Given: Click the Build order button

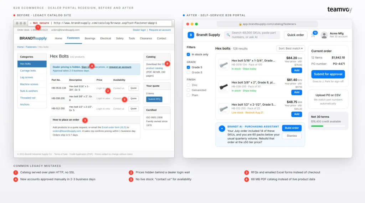Looking at the screenshot, I should [x=292, y=128].
